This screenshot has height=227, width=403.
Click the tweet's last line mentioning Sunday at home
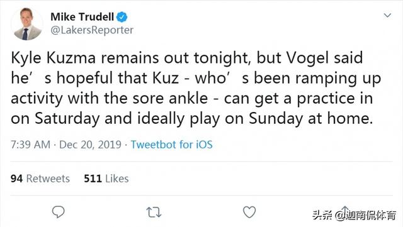[x=191, y=119]
